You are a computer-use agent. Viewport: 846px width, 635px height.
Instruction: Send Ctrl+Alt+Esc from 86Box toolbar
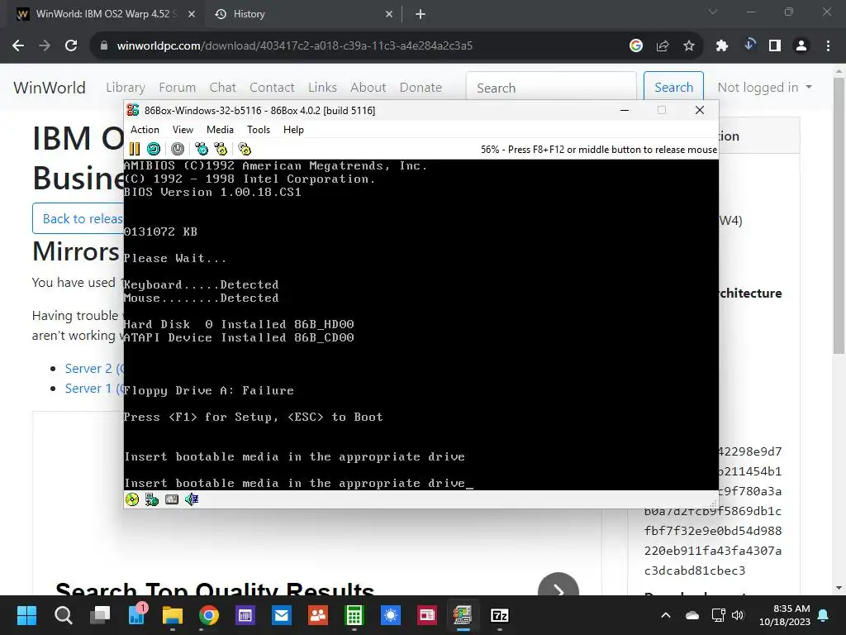(221, 149)
